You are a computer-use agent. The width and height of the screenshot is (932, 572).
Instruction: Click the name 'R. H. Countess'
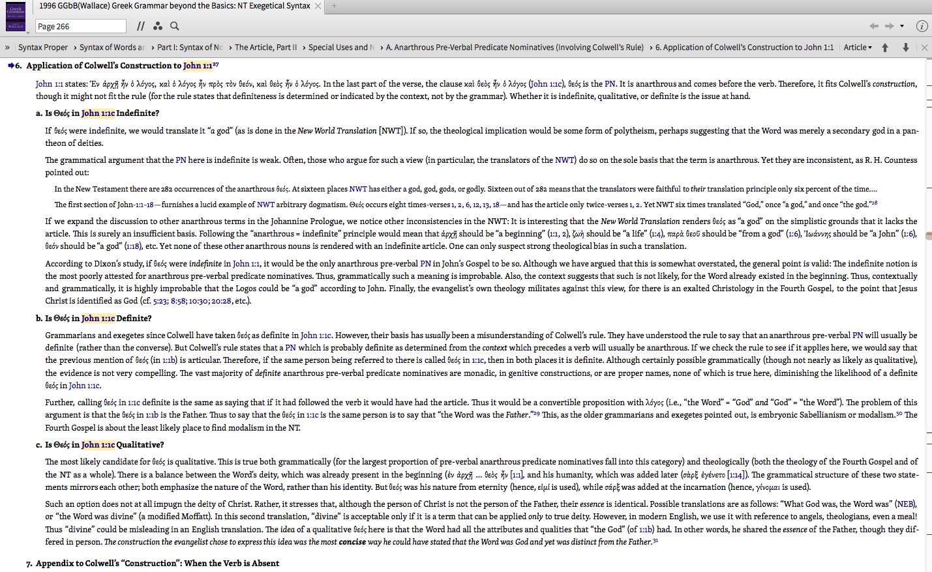(x=891, y=160)
